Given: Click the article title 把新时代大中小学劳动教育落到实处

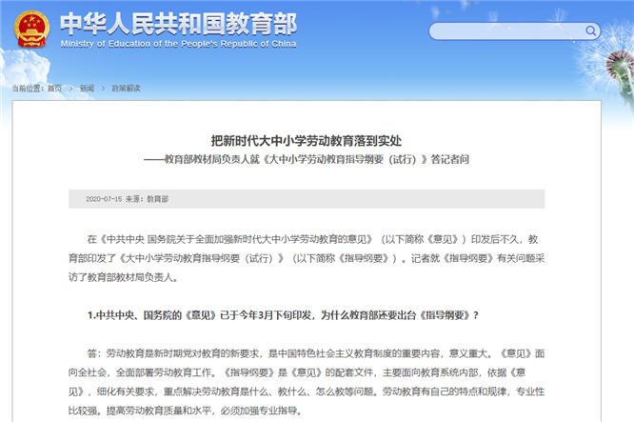Looking at the screenshot, I should pos(307,141).
